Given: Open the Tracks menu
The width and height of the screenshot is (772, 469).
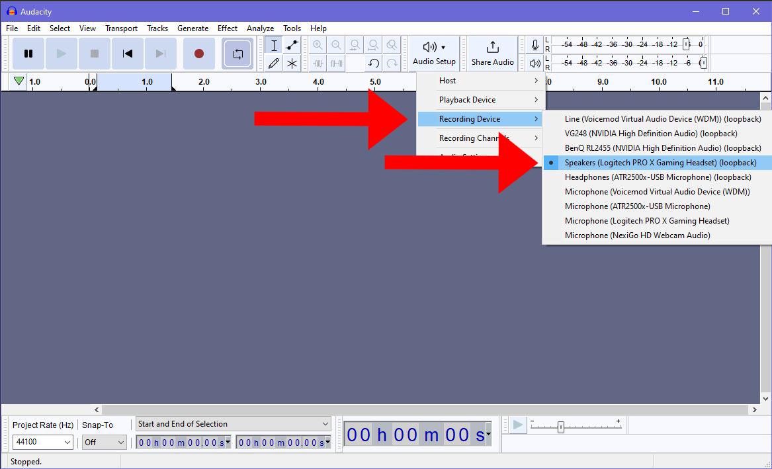Looking at the screenshot, I should coord(157,28).
